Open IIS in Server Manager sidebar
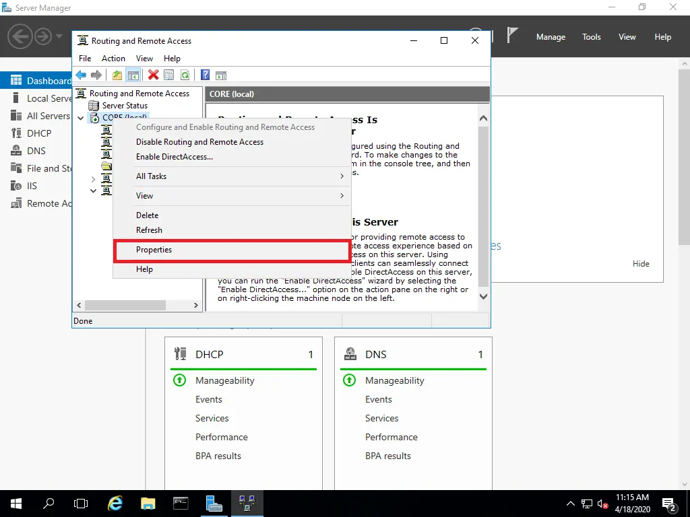The width and height of the screenshot is (690, 517). 36,186
